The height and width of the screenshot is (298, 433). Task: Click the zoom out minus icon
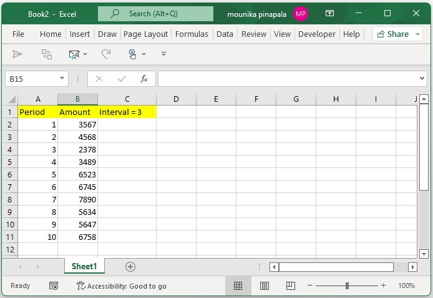[x=310, y=286]
